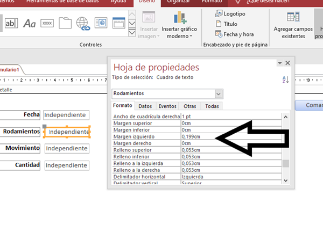Viewport: 323px width, 232px height.
Task: Select the Tab control tool
Action: pyautogui.click(x=65, y=23)
